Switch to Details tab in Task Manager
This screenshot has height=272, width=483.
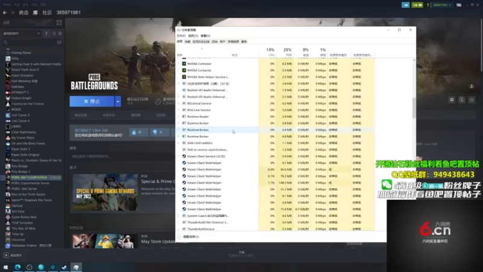point(233,42)
